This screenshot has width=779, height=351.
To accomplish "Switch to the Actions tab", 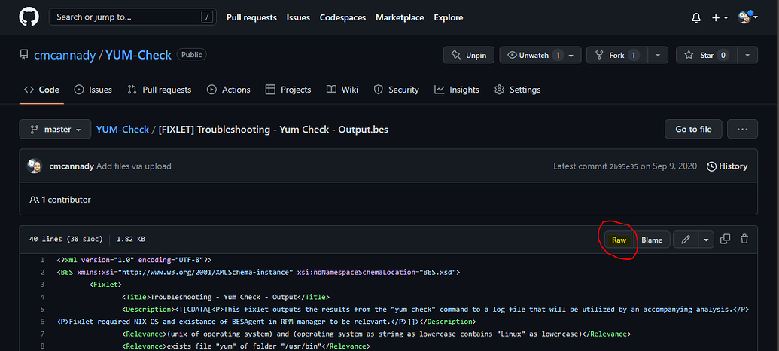I will 229,90.
